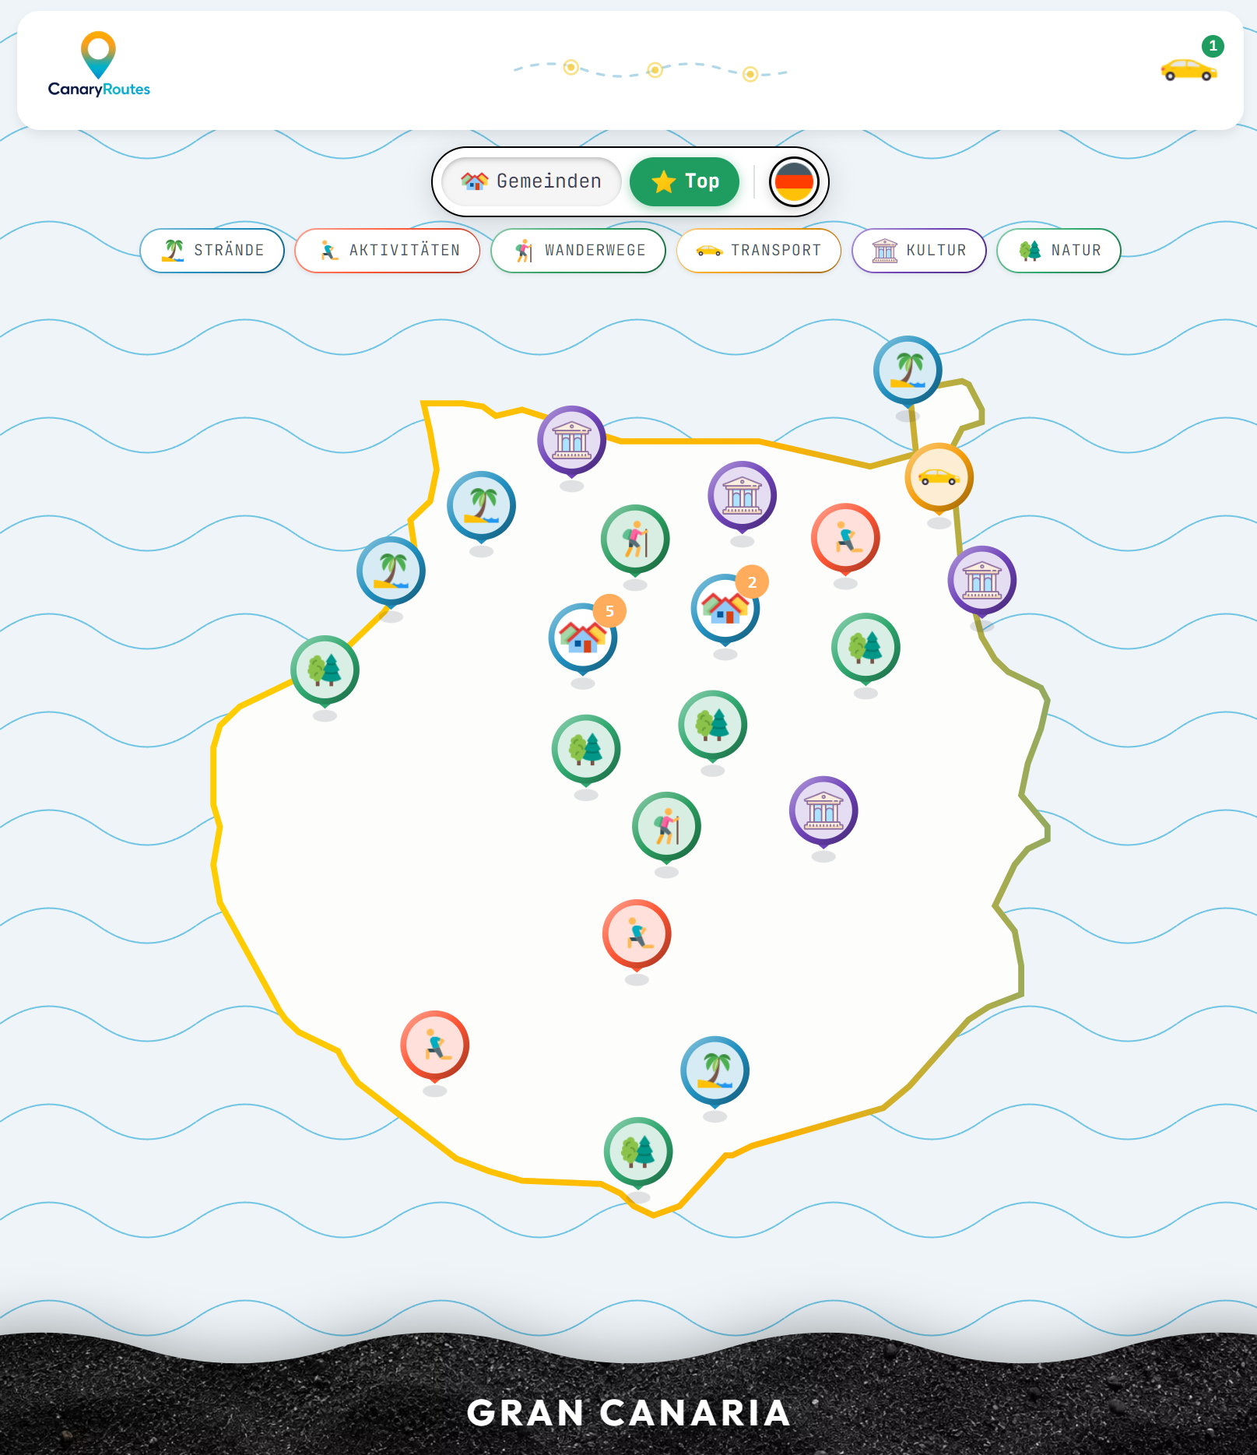
Task: Select the Top places toggle
Action: [685, 181]
